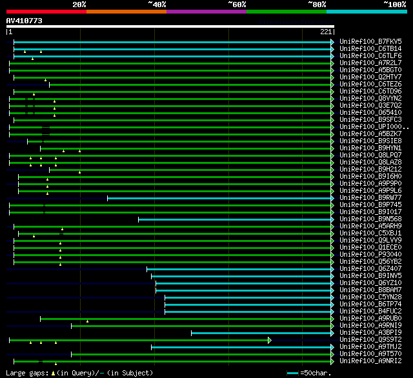Select UniRef100_A9RUB0 hit name
Screen dimensions: 413x378
click(x=370, y=319)
